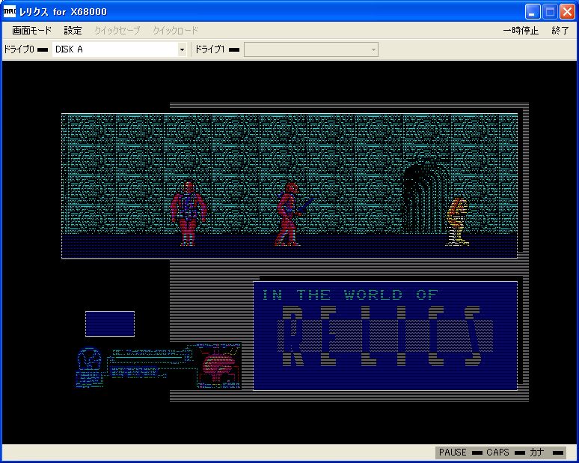Click the ドライブ0 access indicator light
This screenshot has width=579, height=463.
[43, 49]
